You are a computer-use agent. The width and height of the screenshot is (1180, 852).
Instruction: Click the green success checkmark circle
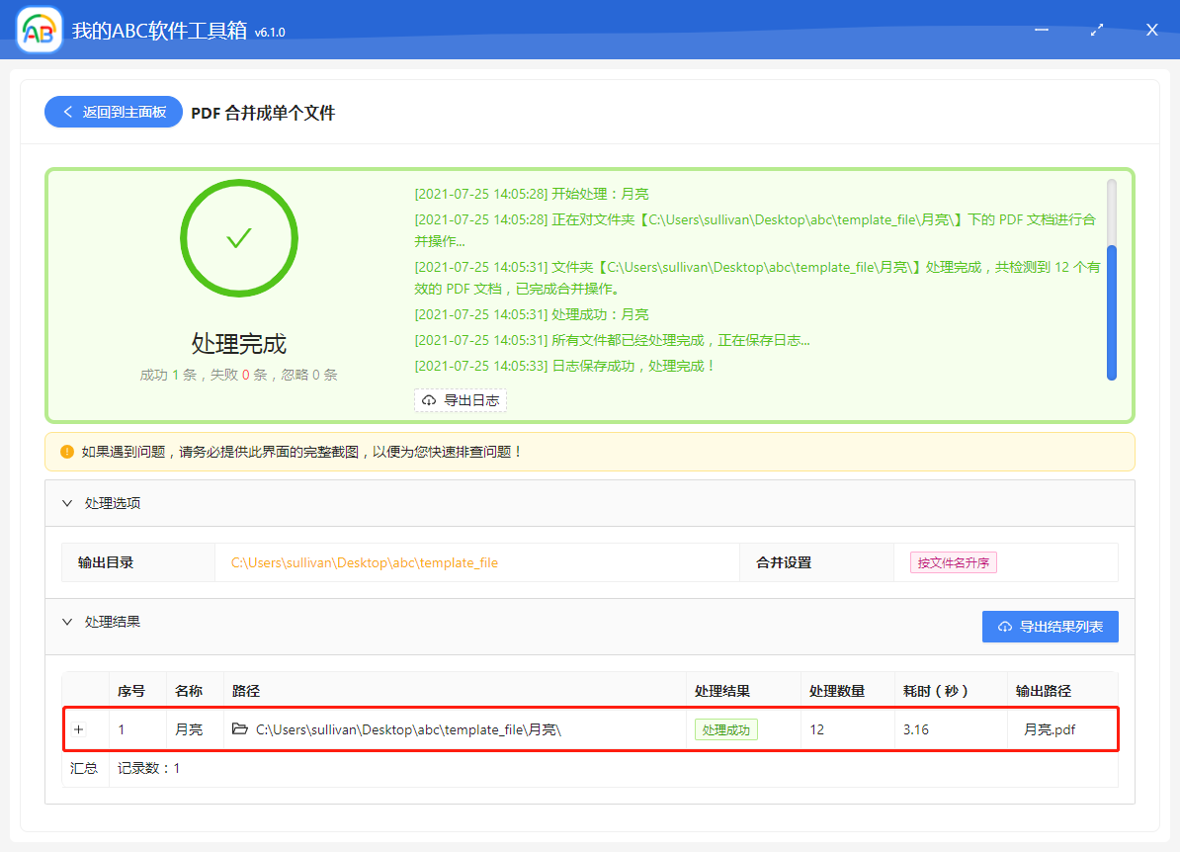tap(239, 238)
